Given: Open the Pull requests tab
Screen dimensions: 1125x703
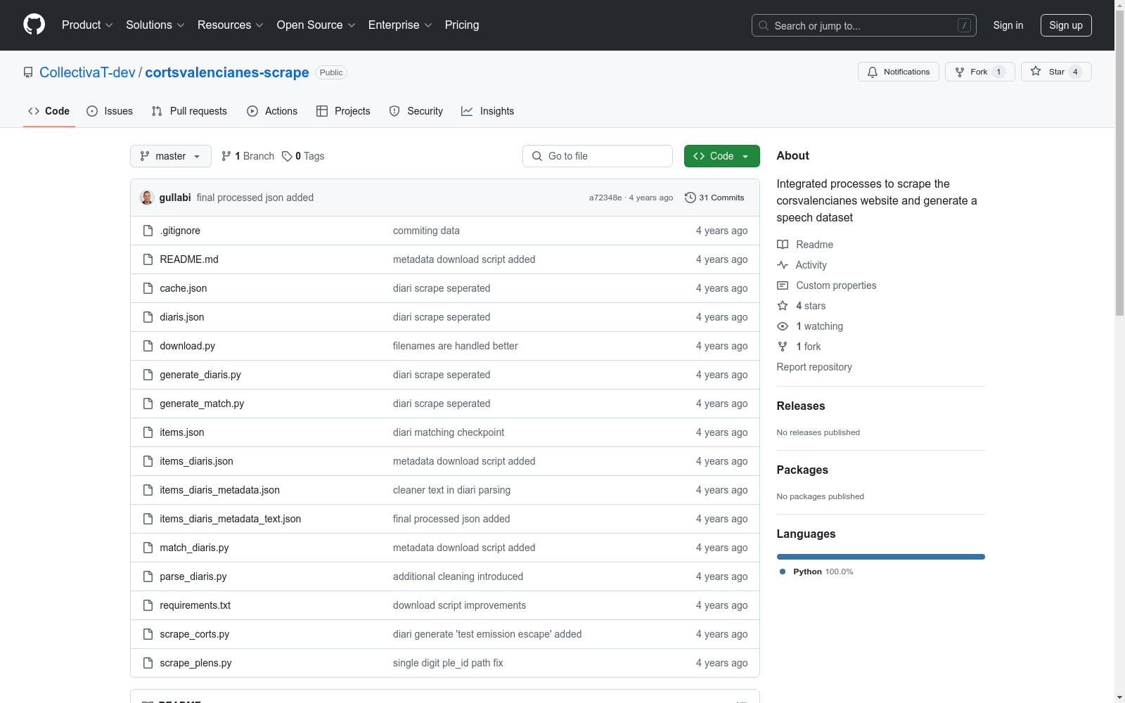Looking at the screenshot, I should 189,111.
